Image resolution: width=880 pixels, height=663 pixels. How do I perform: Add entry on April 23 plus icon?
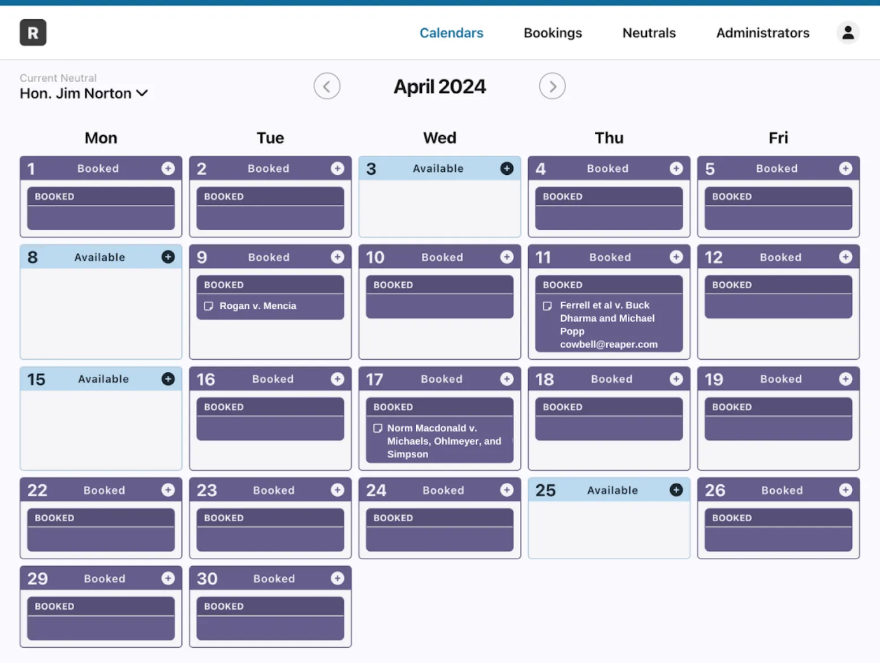coord(337,490)
